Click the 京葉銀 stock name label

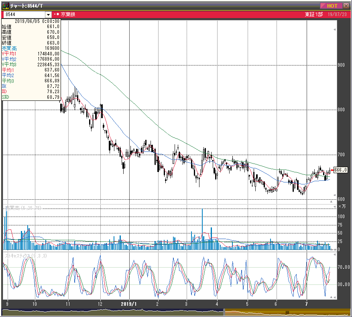click(68, 14)
